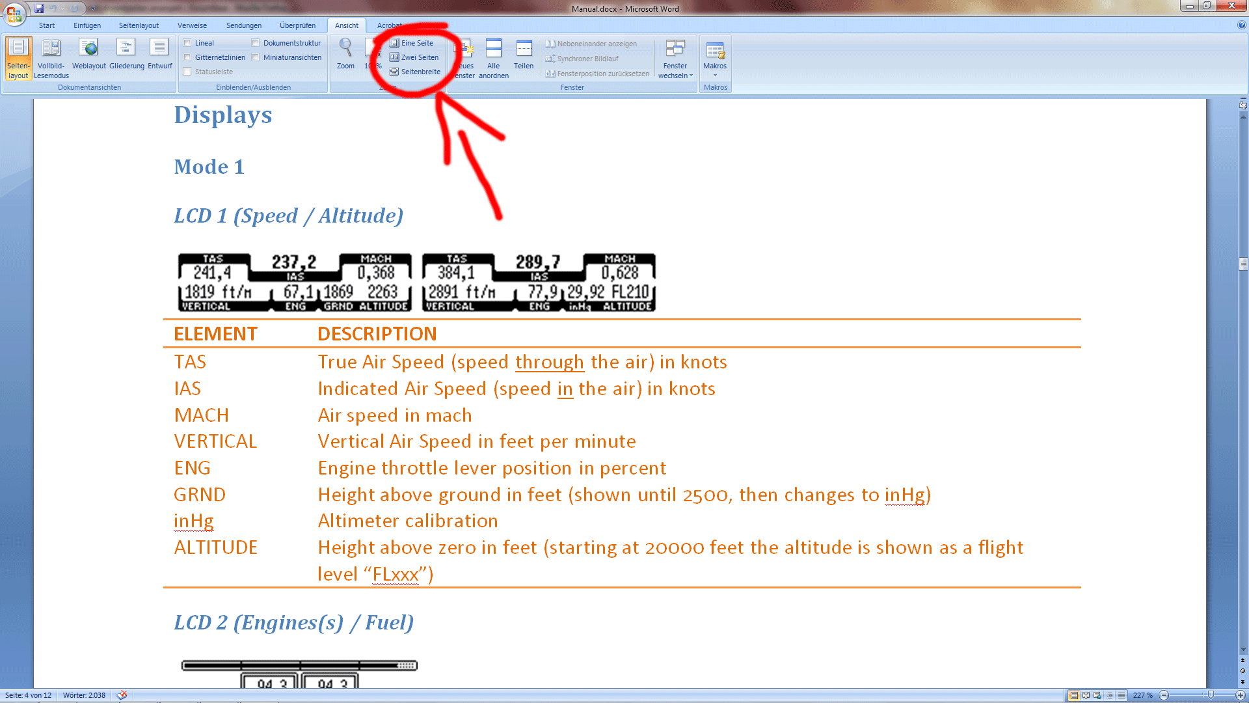Split window with Teilen icon

[x=524, y=55]
